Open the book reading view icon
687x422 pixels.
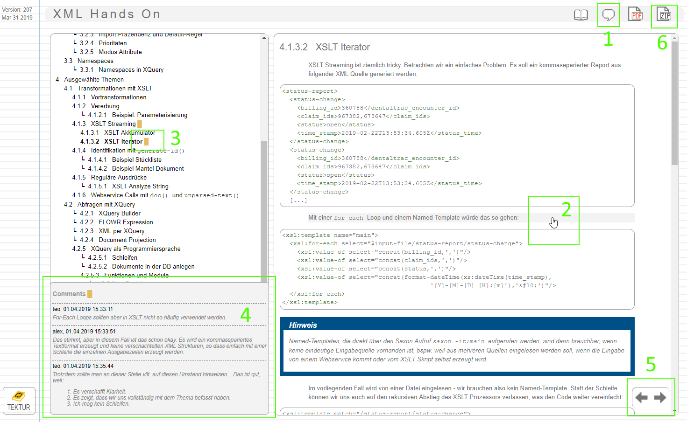pyautogui.click(x=581, y=15)
